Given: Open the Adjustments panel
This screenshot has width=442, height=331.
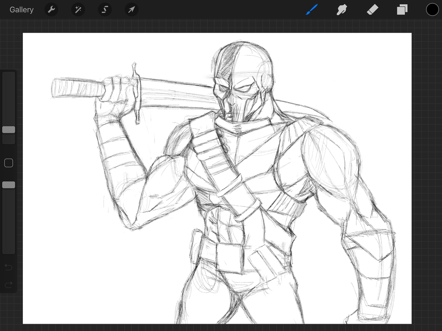Looking at the screenshot, I should 78,9.
